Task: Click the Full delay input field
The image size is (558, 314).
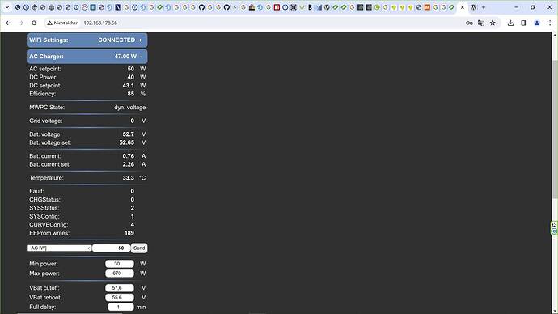Action: [x=121, y=307]
